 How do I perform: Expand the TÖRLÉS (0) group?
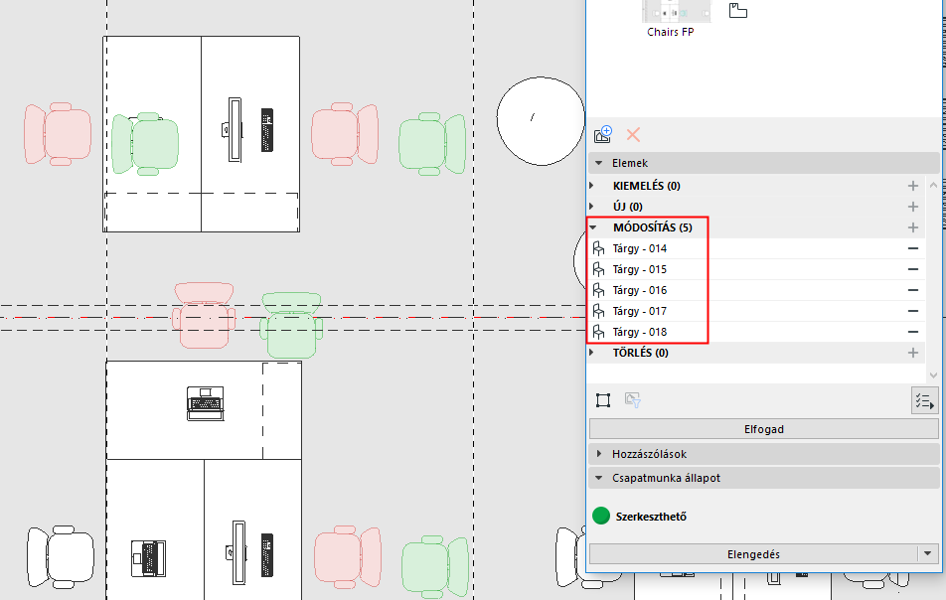591,353
